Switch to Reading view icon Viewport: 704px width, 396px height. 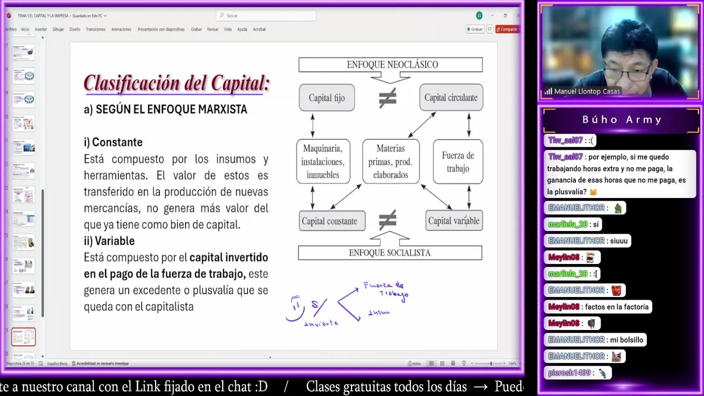click(453, 364)
